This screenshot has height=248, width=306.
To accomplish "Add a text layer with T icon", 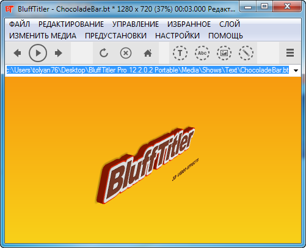I will (x=180, y=53).
